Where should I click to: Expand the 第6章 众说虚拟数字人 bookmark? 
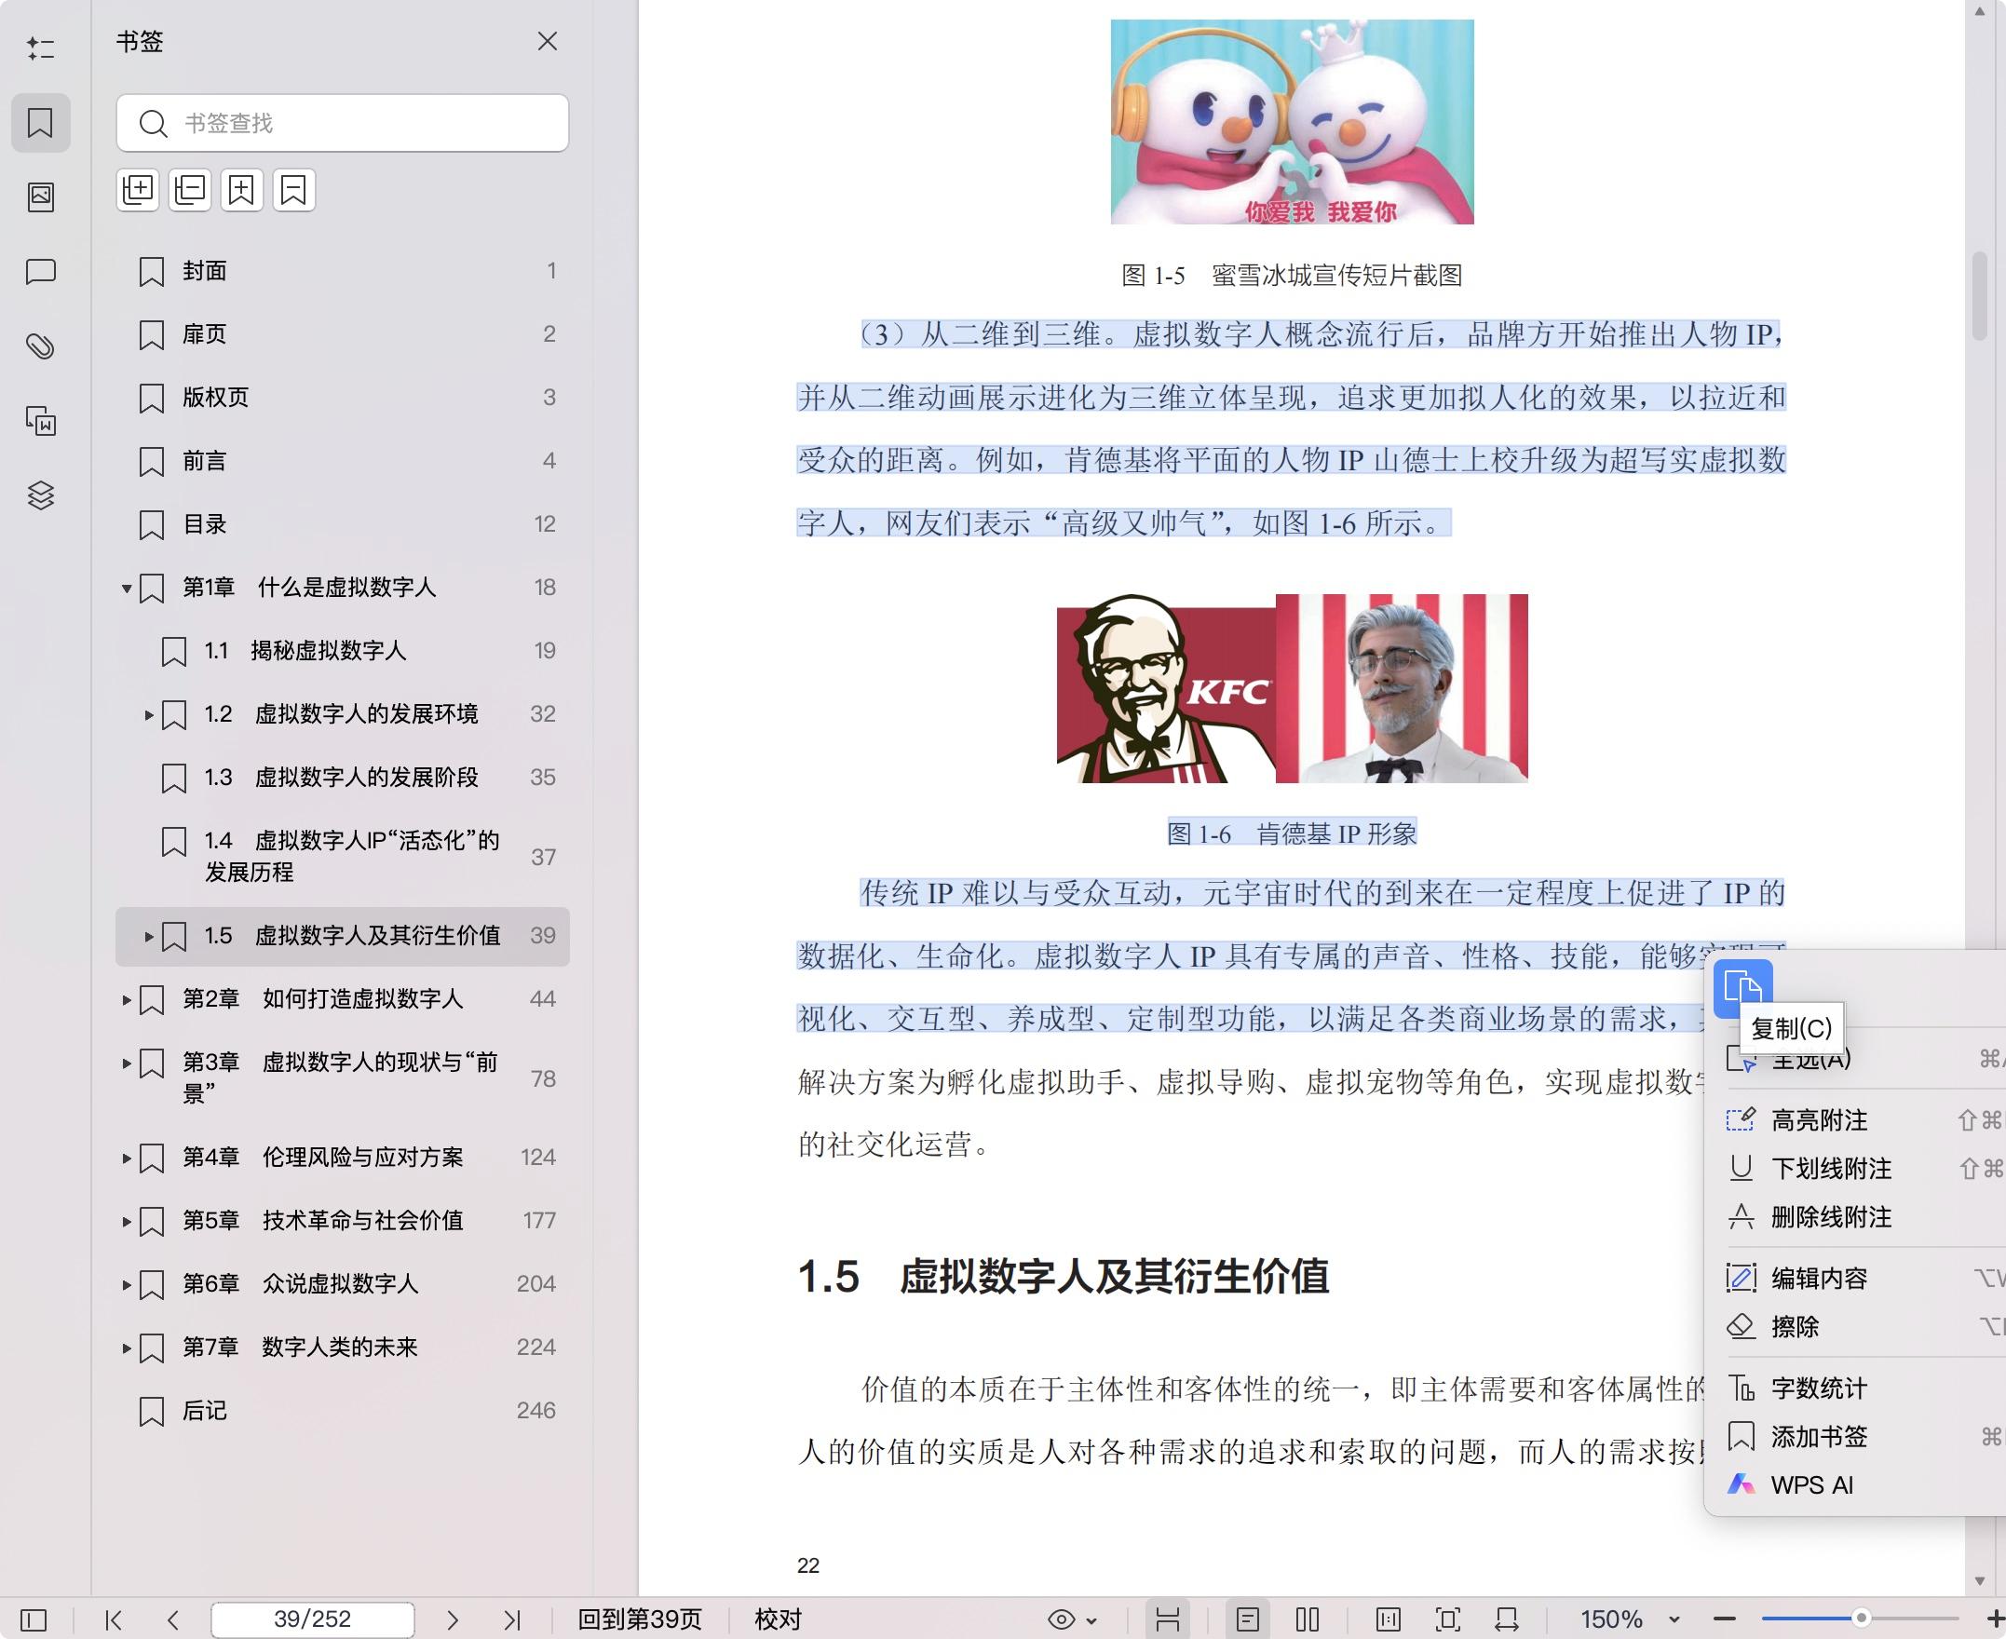point(127,1284)
